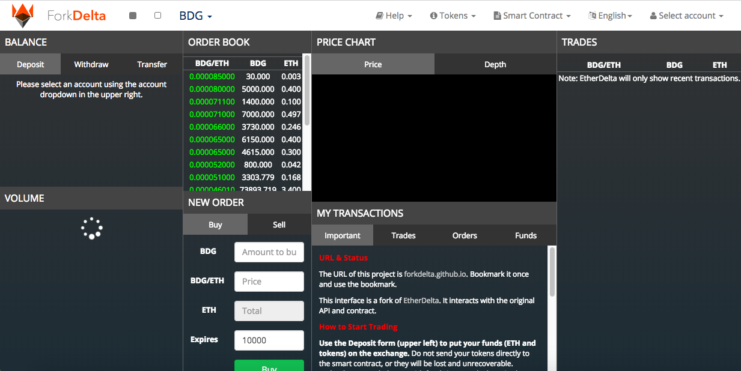Show the Depth chart tab
The width and height of the screenshot is (741, 371).
495,64
